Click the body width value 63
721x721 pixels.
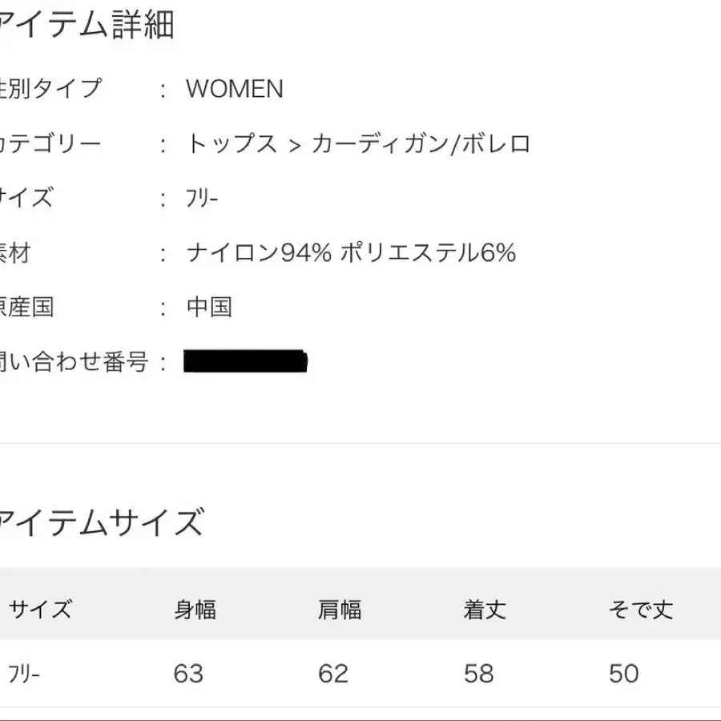pyautogui.click(x=188, y=674)
